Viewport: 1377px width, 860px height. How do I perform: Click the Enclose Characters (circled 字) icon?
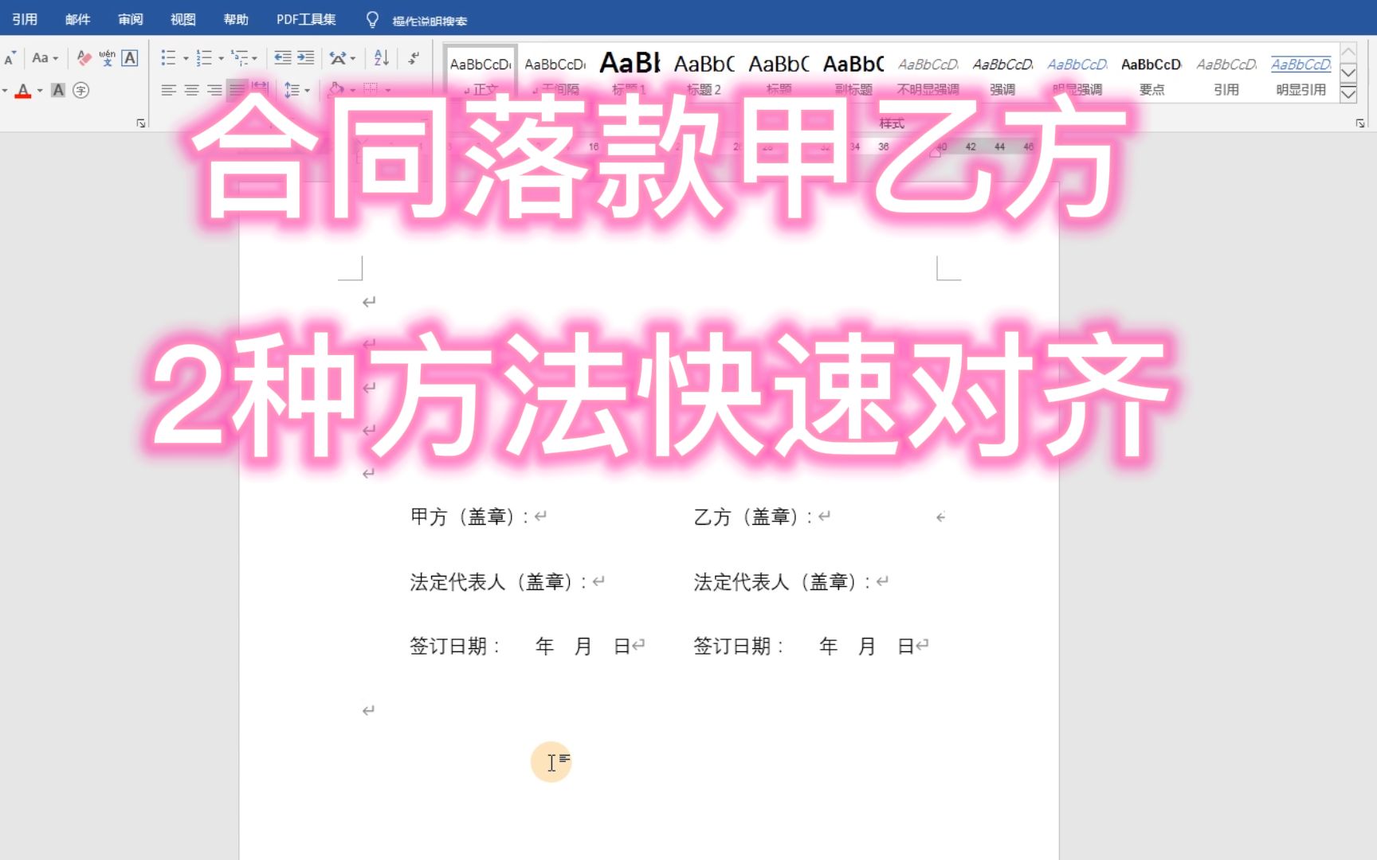[80, 91]
